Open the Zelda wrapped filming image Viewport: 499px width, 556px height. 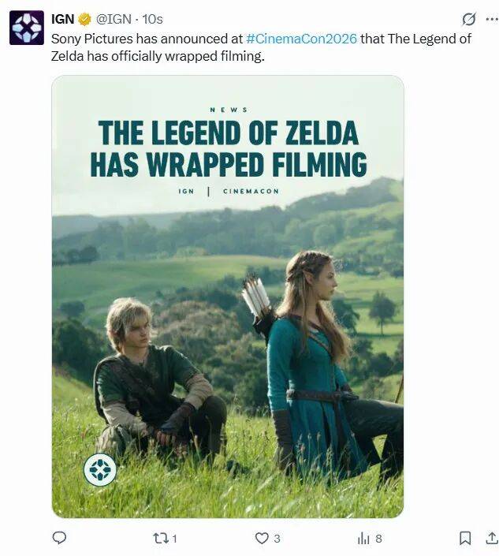point(228,297)
